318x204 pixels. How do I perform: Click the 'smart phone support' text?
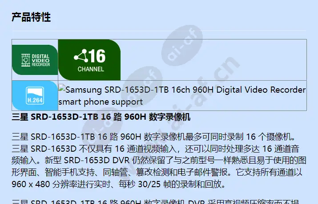[x=101, y=102]
